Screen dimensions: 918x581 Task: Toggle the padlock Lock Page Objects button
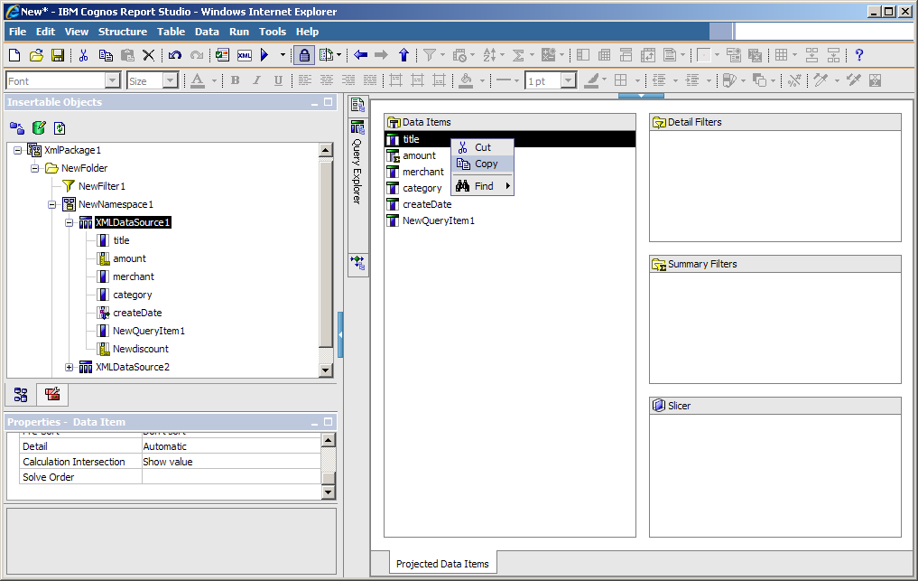(x=304, y=55)
